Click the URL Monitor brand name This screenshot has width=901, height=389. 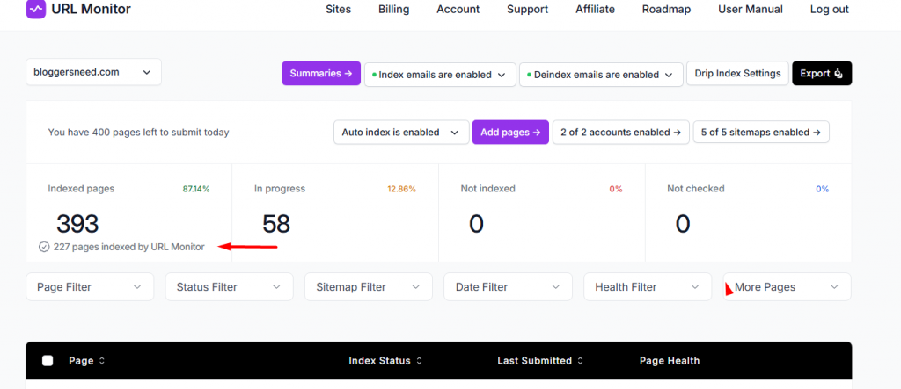click(91, 9)
